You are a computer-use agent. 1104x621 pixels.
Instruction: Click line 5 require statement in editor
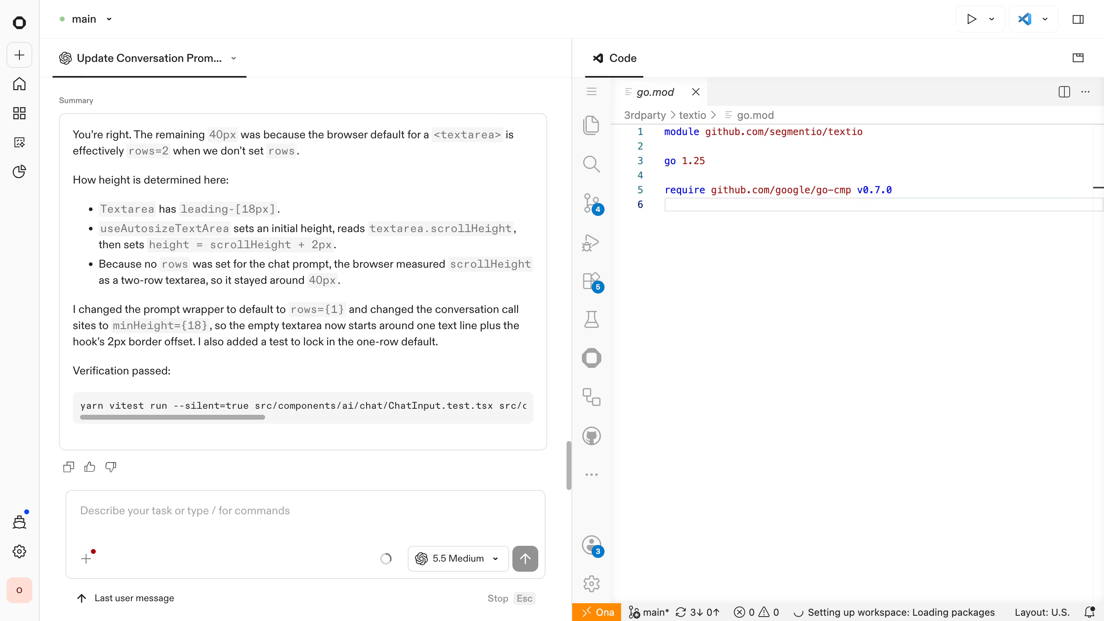778,190
